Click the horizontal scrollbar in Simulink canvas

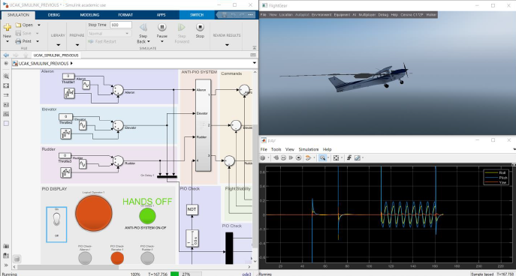68,267
